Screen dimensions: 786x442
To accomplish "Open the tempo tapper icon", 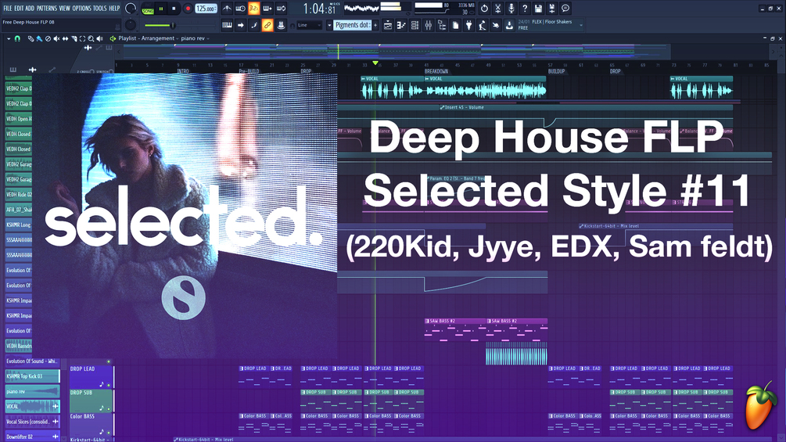I will [483, 25].
